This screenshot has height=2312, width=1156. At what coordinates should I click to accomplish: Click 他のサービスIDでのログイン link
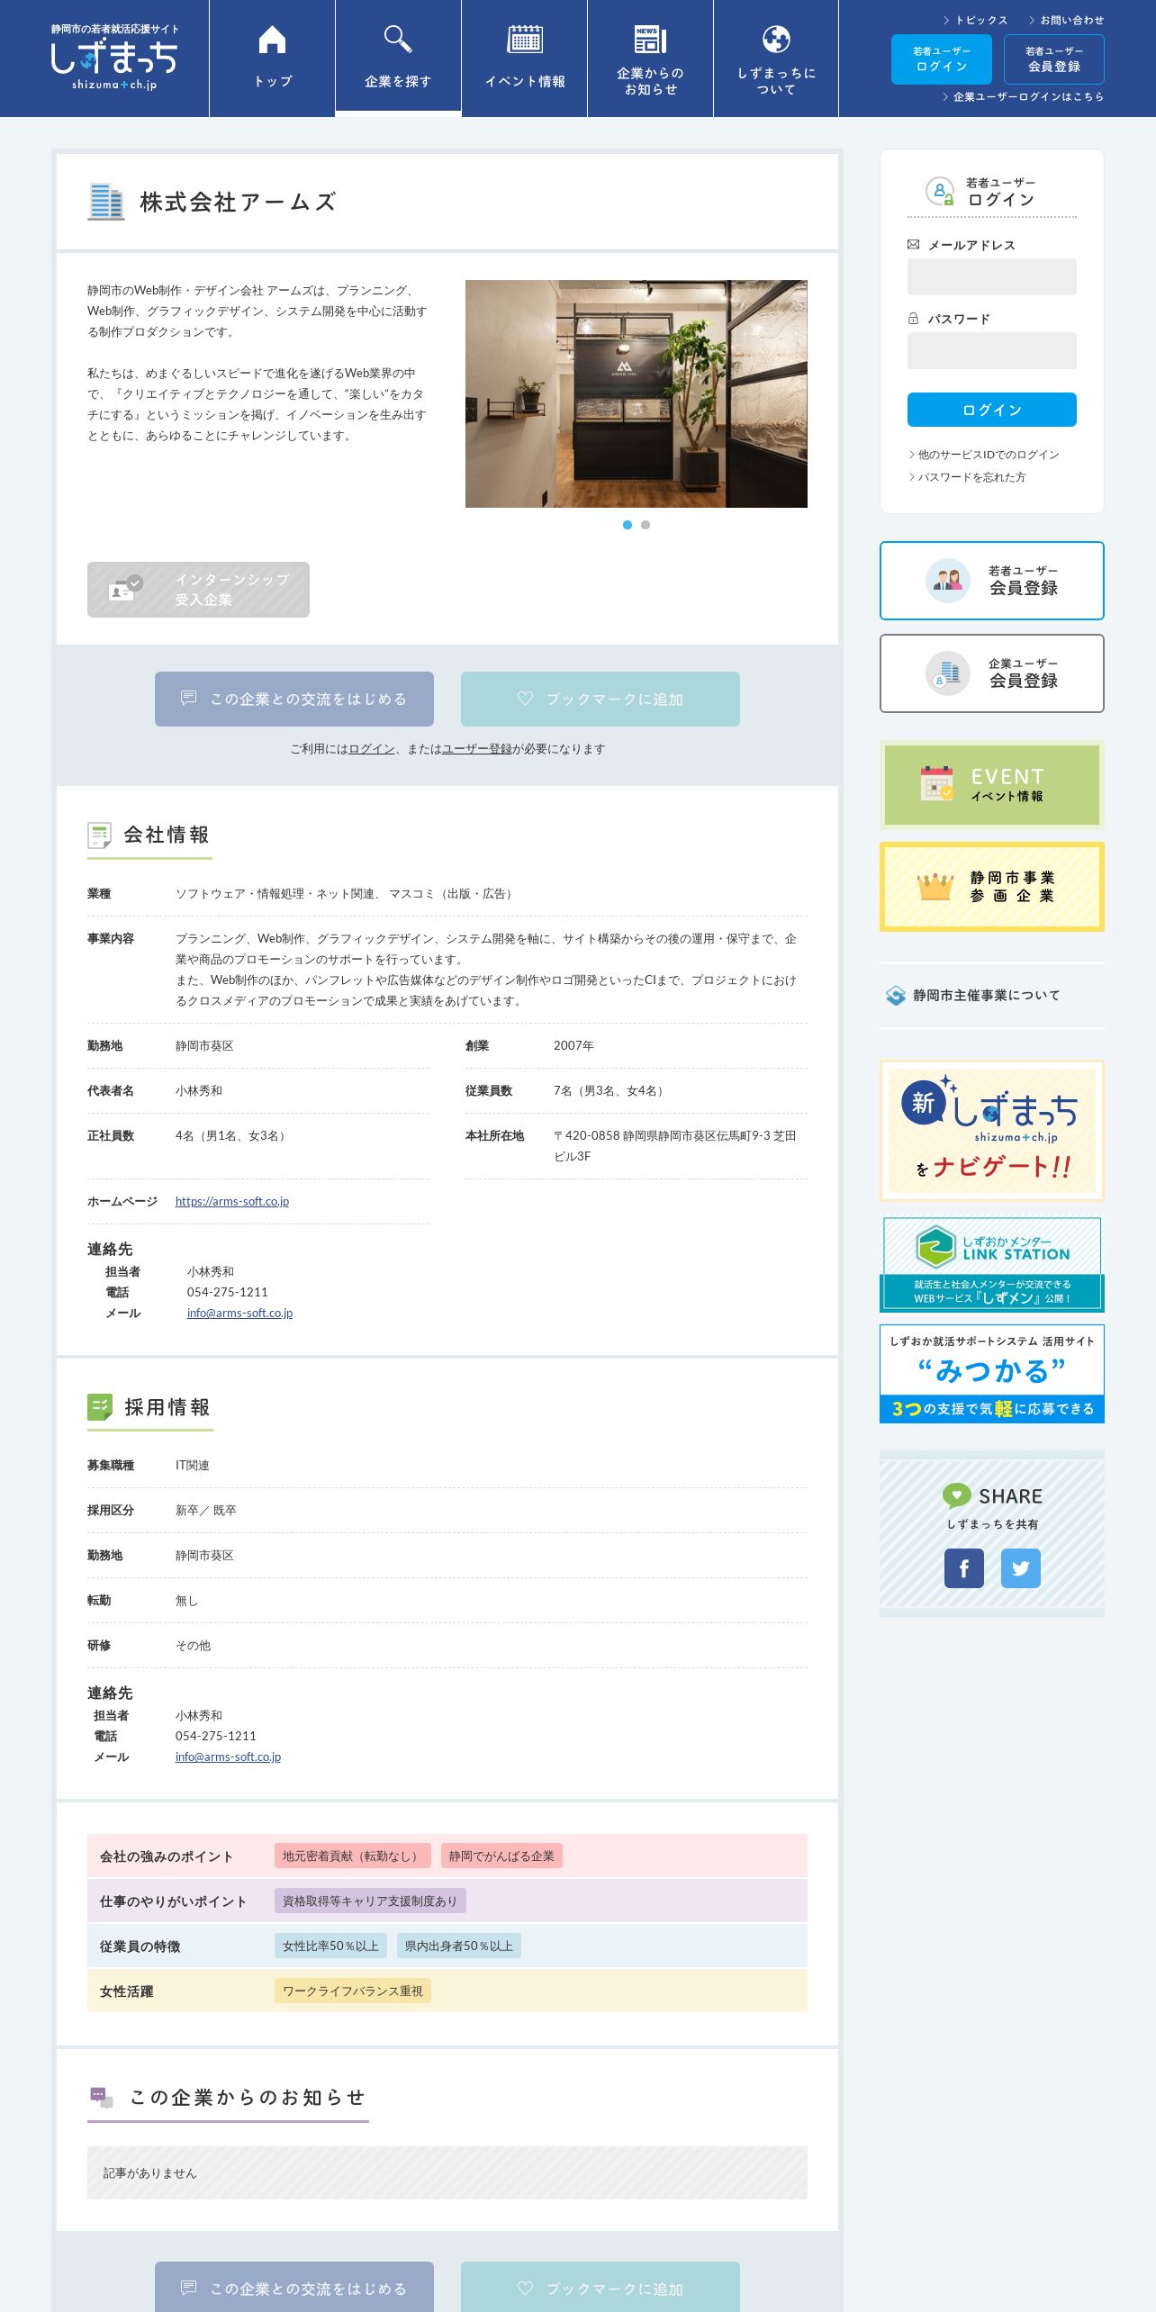tap(984, 455)
